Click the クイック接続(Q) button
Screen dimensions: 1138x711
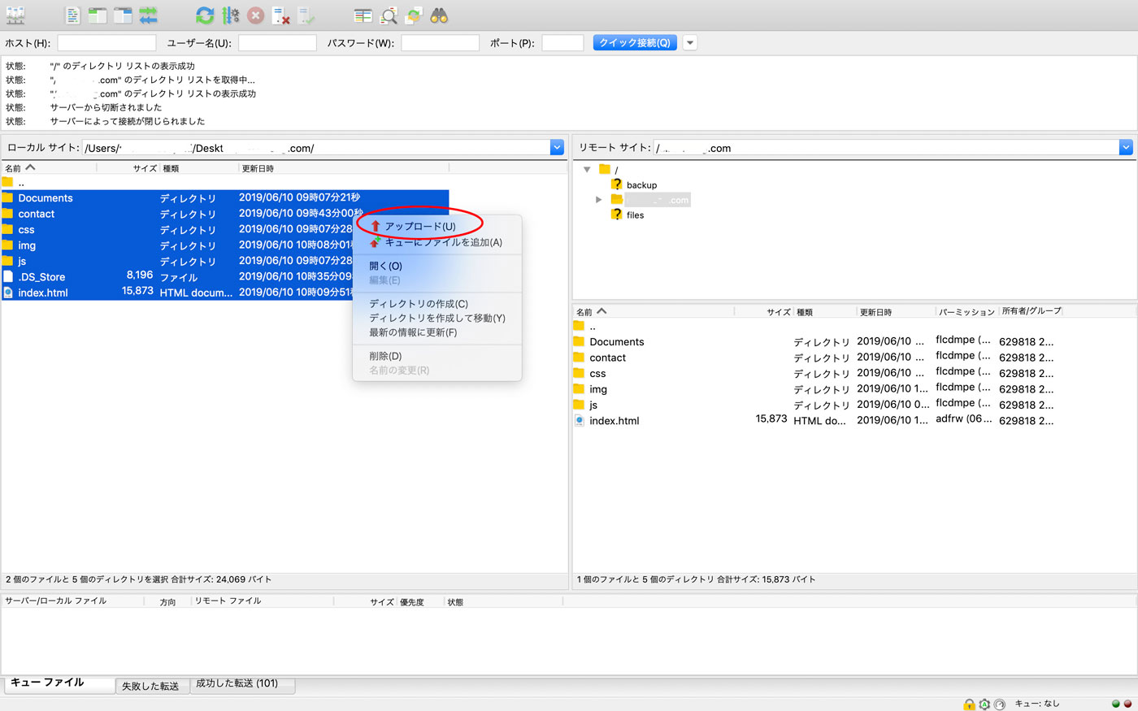635,42
